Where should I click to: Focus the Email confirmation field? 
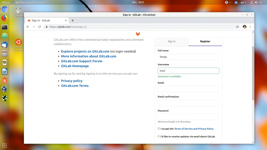point(188,103)
